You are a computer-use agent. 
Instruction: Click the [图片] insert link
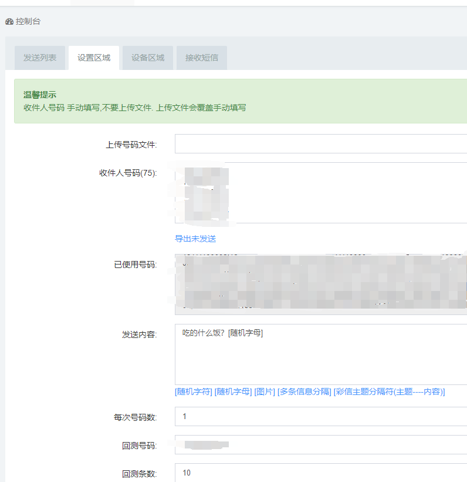click(265, 391)
